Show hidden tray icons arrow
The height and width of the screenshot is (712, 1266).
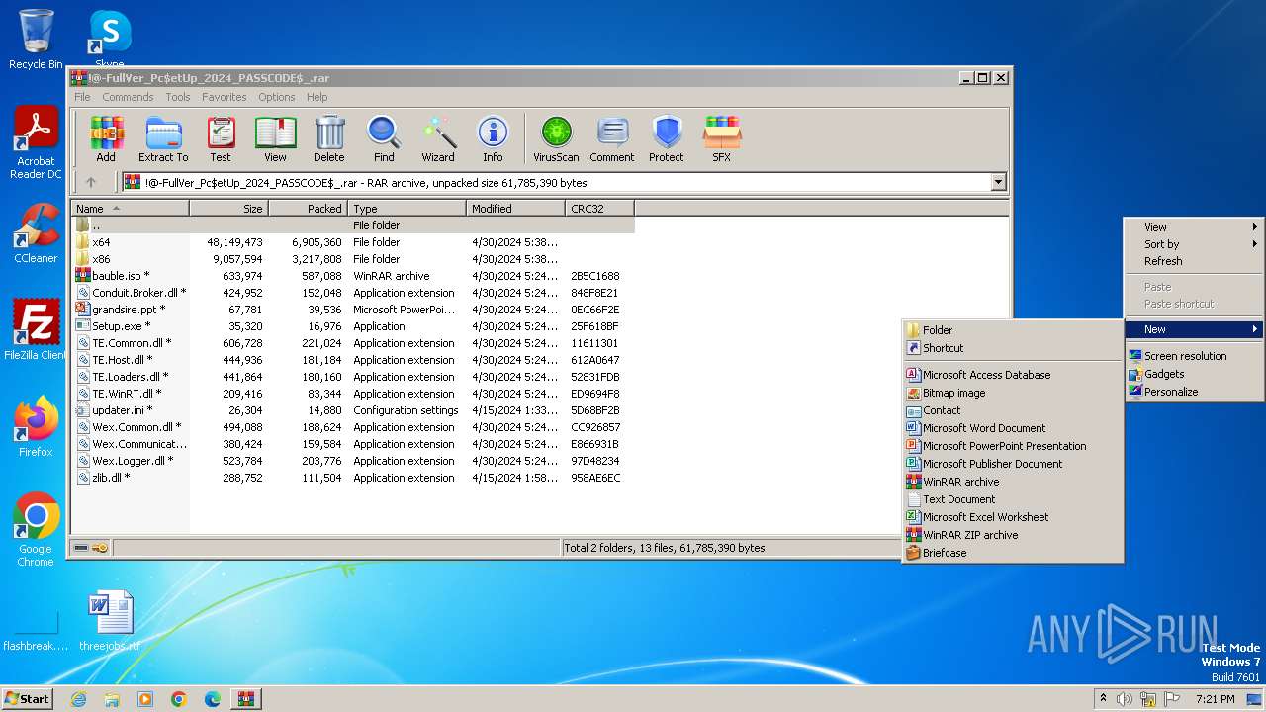coord(1103,699)
